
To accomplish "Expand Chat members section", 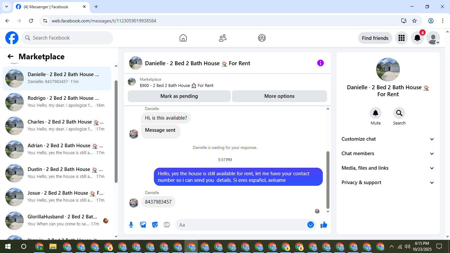I will click(388, 154).
